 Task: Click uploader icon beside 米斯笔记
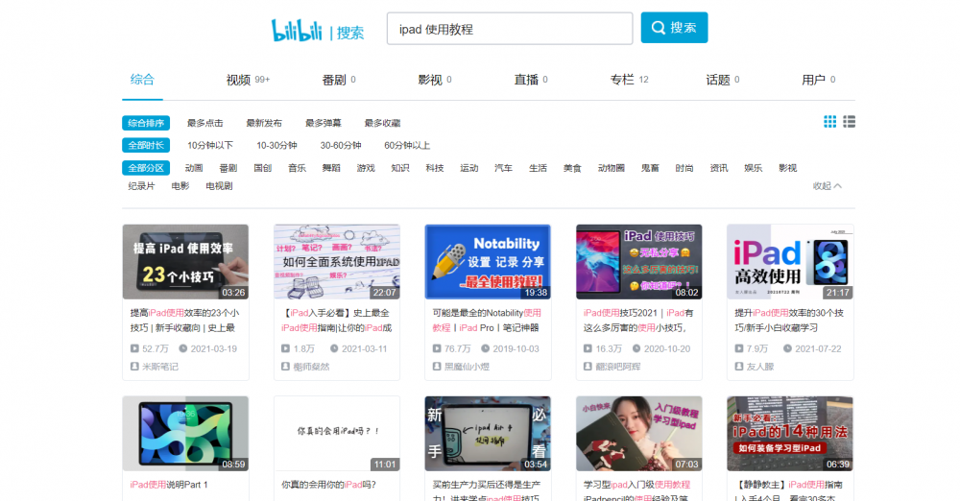coord(134,366)
